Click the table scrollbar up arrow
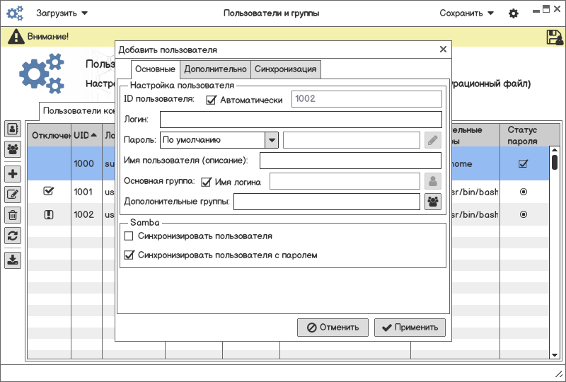This screenshot has width=566, height=382. 555,150
